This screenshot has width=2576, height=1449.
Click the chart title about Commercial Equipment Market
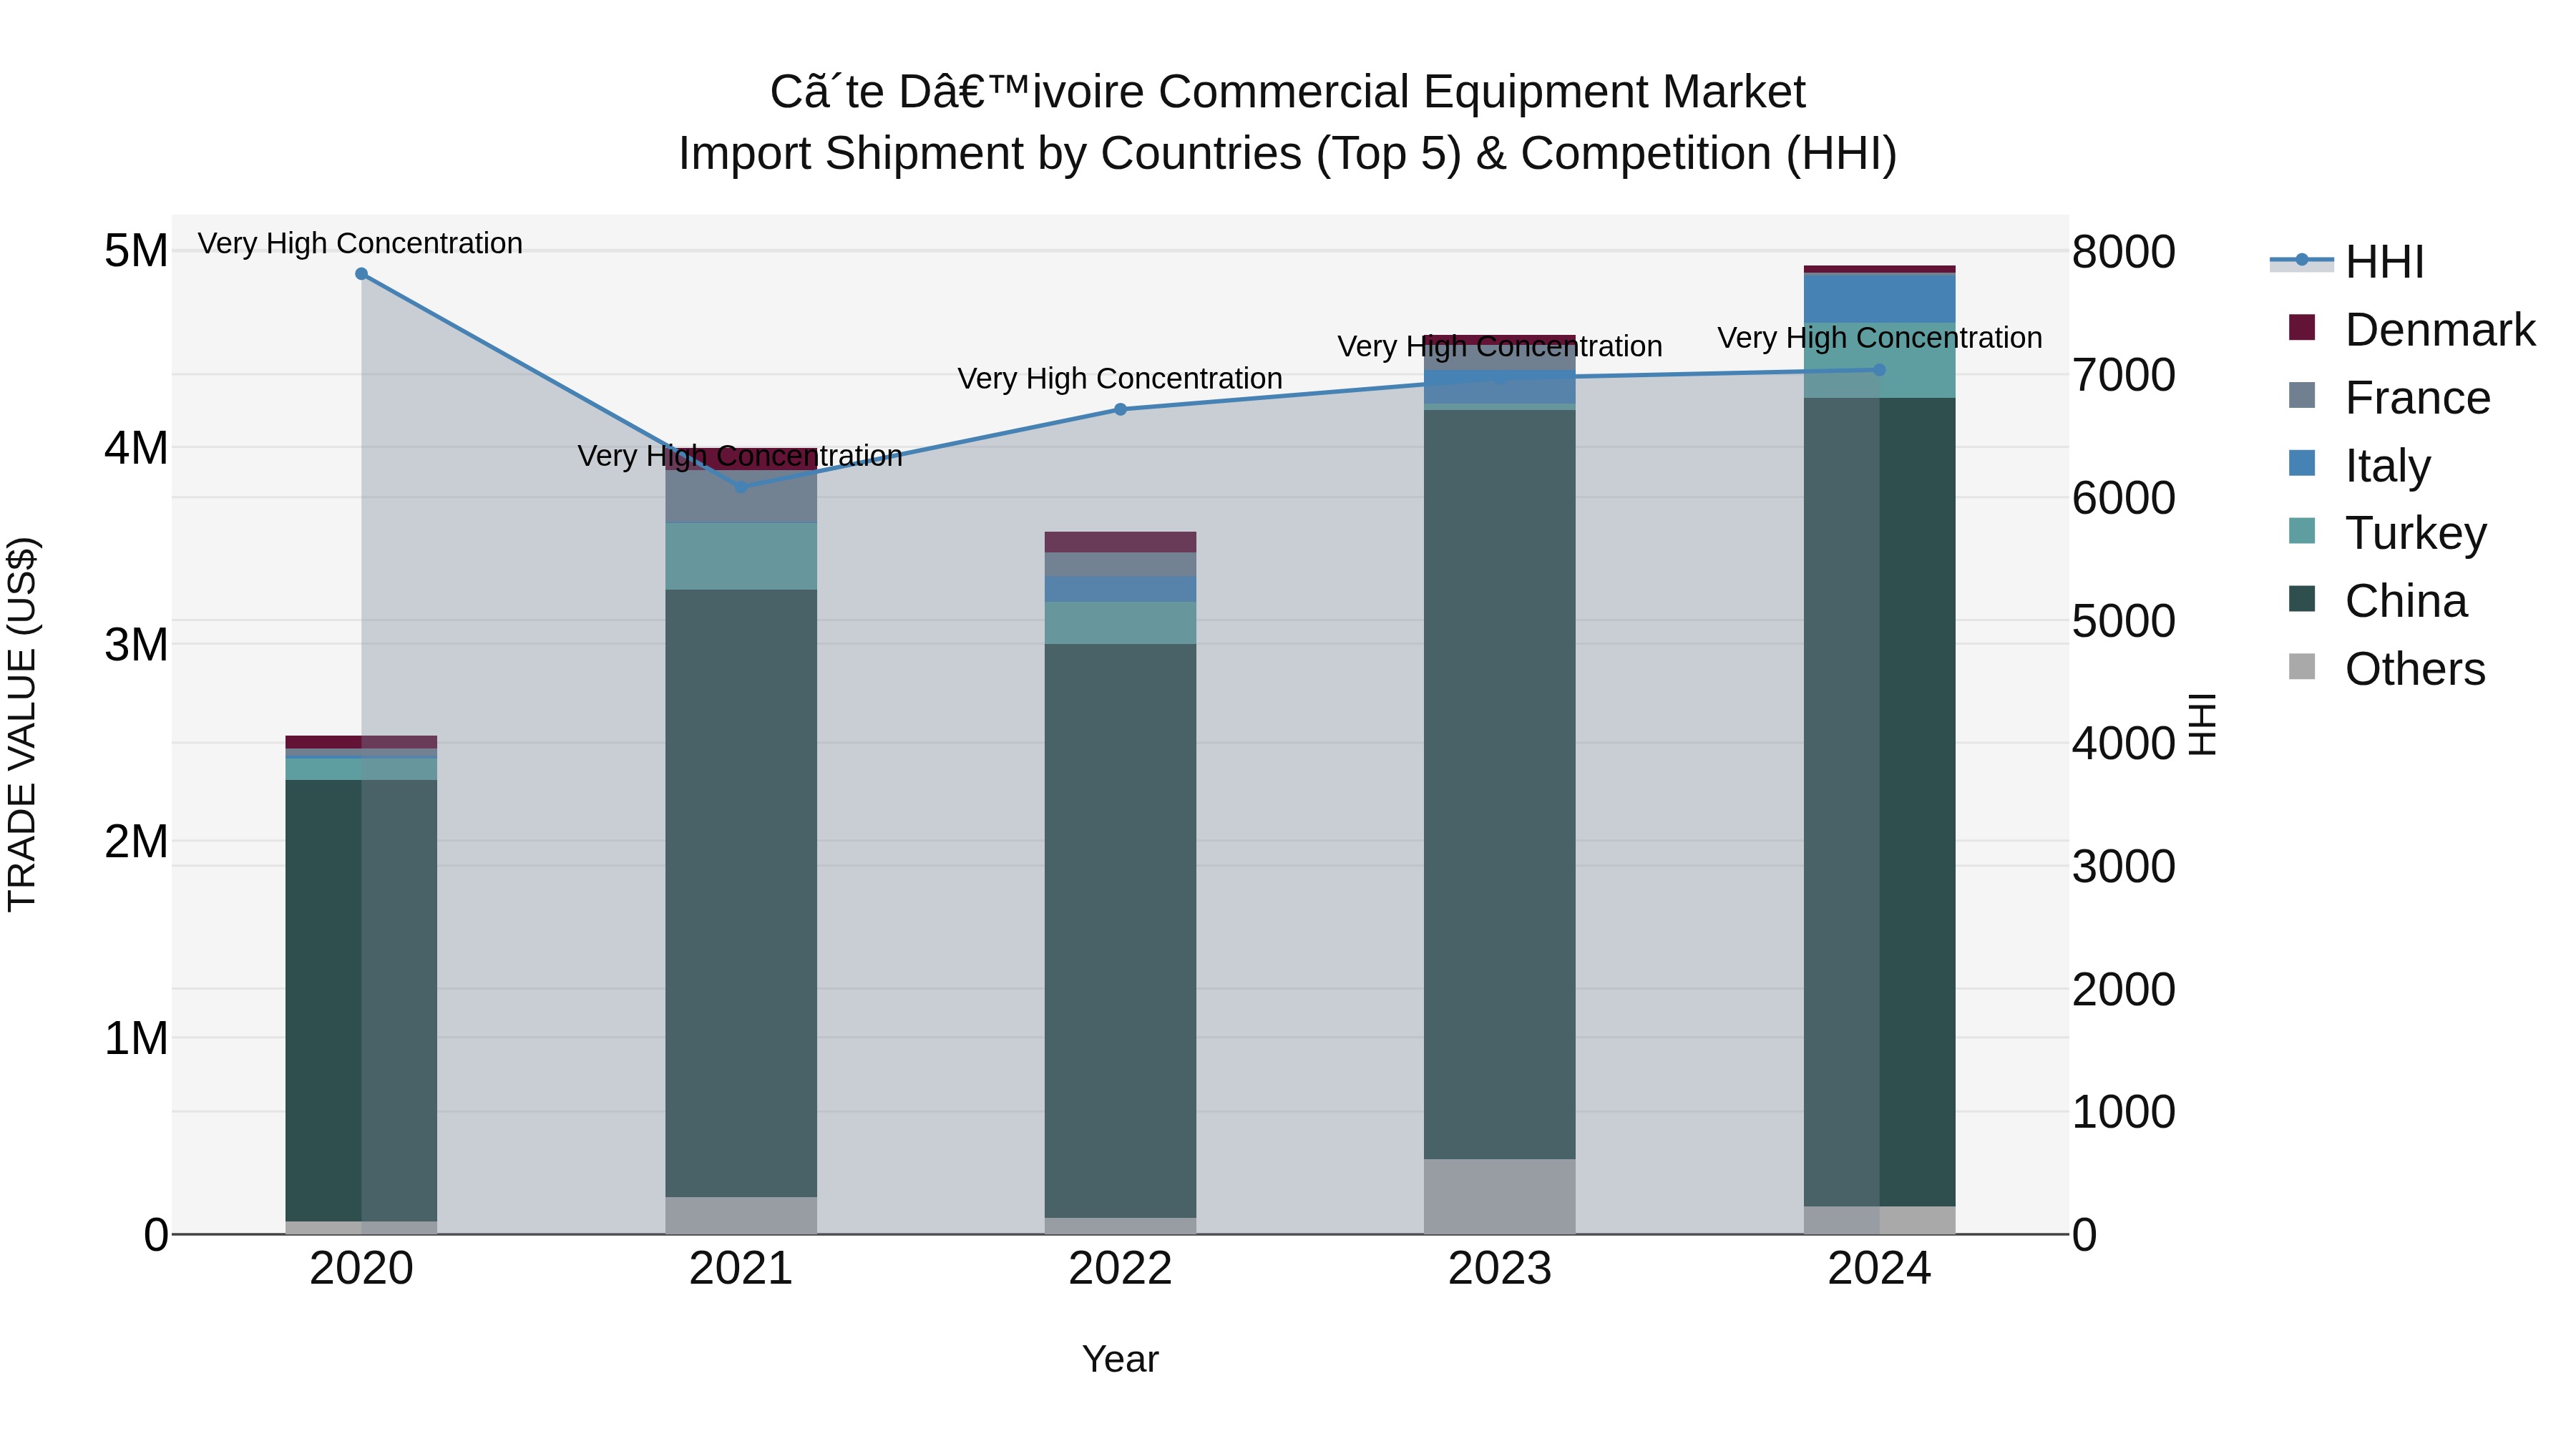coord(1288,92)
